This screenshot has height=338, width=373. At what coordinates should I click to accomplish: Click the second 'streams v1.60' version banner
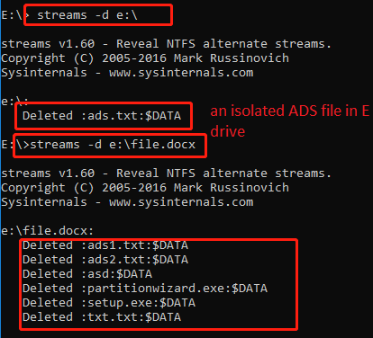[x=48, y=173]
